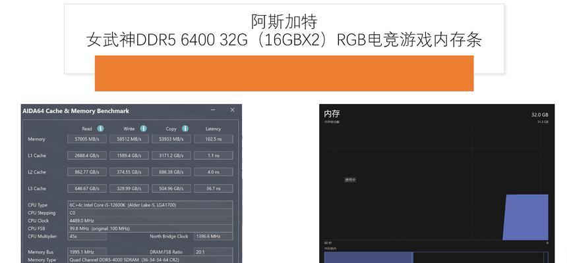567x263 pixels.
Task: Click the memory composition bar in Task Manager
Action: click(436, 258)
